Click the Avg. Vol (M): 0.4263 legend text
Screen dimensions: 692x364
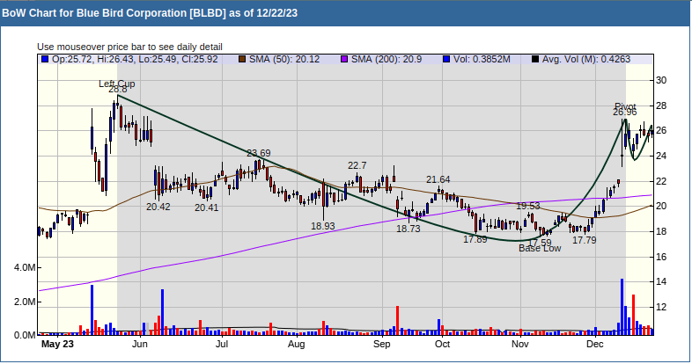[586, 59]
